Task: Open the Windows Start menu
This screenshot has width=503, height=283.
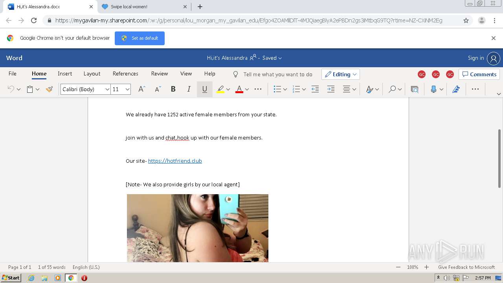Action: click(11, 278)
